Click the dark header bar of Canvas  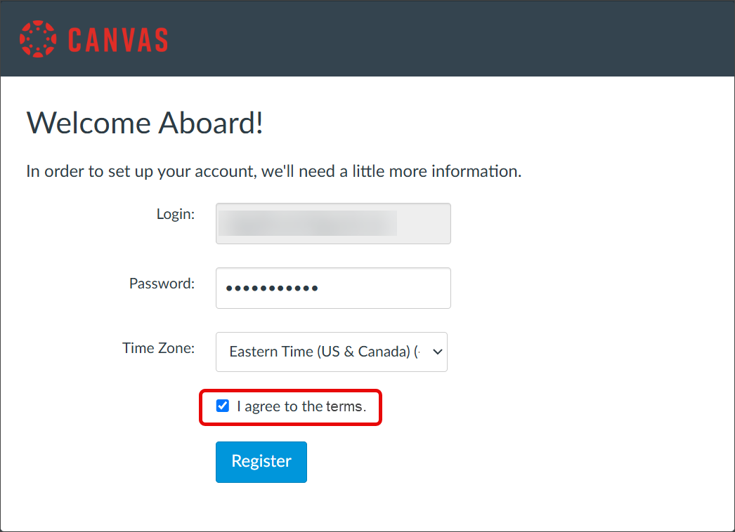tap(492, 39)
